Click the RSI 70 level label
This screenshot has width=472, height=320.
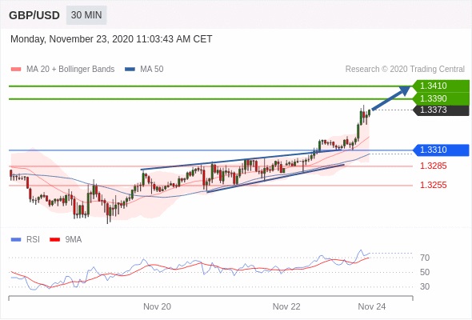pos(425,258)
